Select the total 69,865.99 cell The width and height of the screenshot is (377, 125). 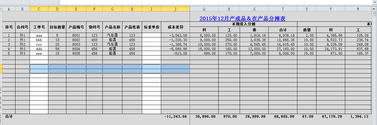click(x=283, y=116)
